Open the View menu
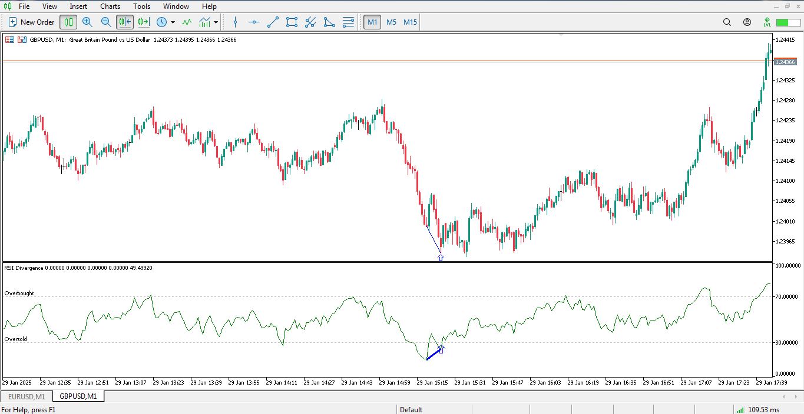Screen dimensions: 804x414 50,6
